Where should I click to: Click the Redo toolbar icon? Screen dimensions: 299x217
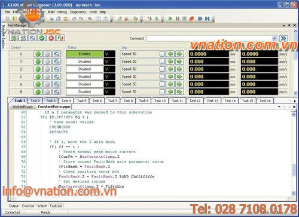(81, 19)
